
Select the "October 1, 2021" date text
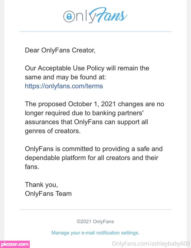(x=92, y=104)
